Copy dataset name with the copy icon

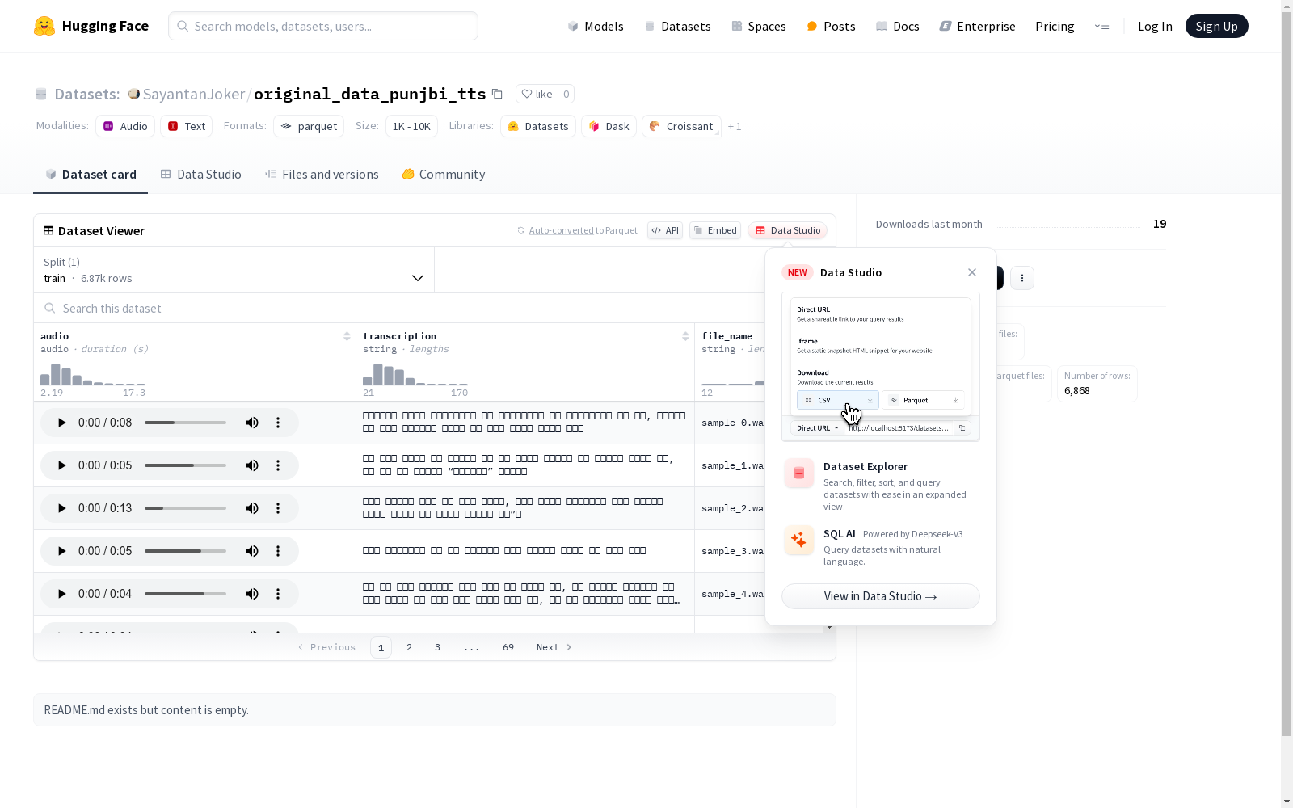498,94
